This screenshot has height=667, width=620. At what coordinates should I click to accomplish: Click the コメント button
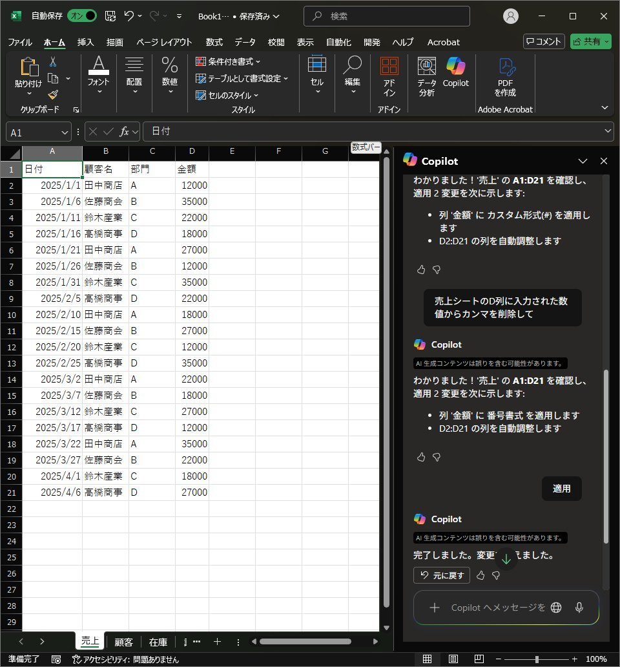click(544, 41)
